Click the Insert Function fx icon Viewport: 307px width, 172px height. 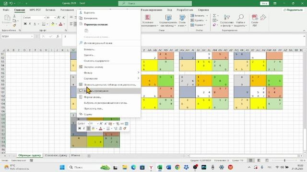pos(58,36)
